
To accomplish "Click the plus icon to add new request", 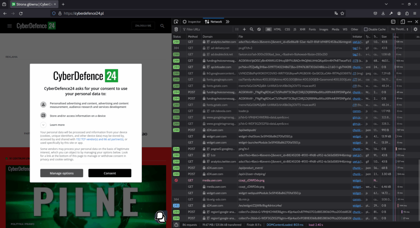I will pyautogui.click(x=244, y=30).
